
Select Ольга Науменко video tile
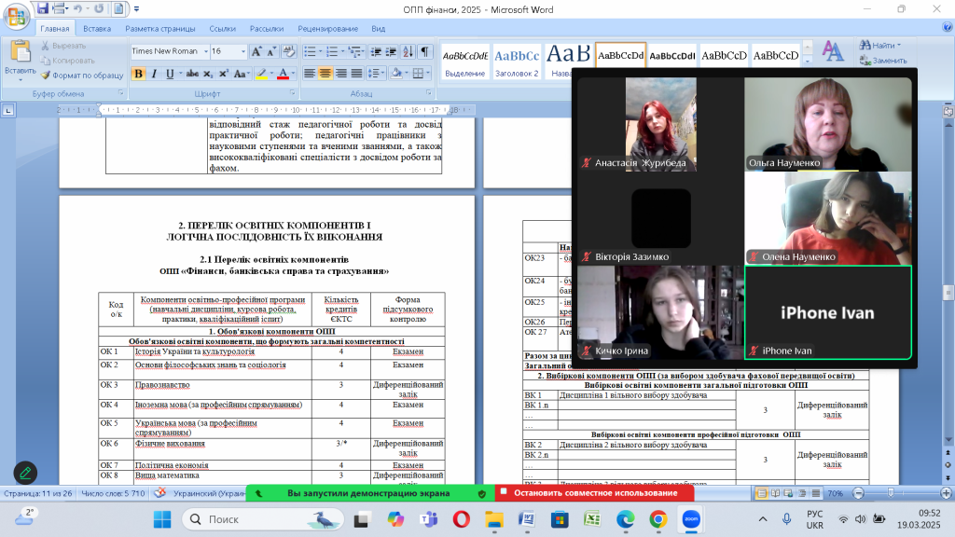(828, 124)
